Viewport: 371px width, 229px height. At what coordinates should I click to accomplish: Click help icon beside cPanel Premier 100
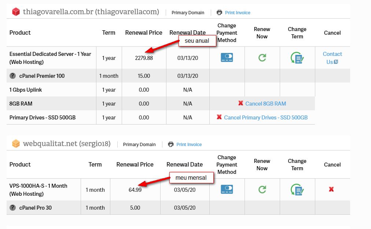pos(12,76)
